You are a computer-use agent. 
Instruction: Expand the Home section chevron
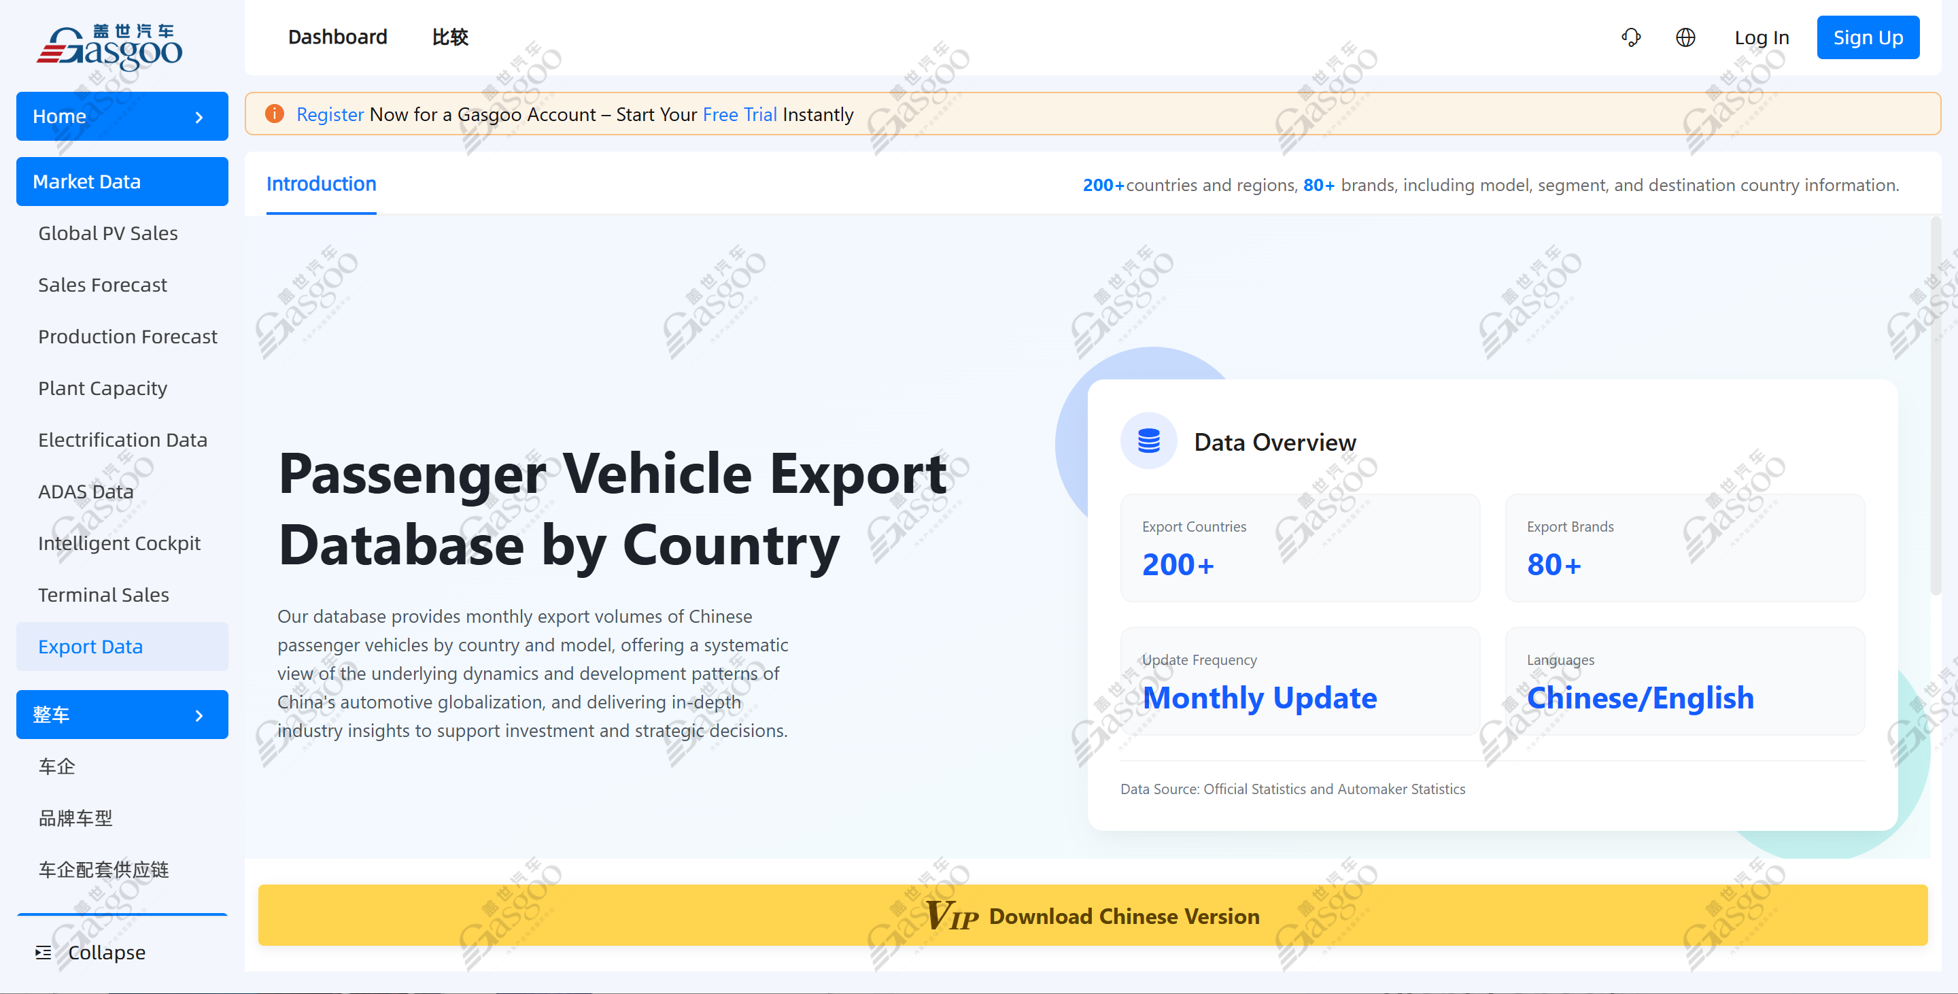point(199,117)
